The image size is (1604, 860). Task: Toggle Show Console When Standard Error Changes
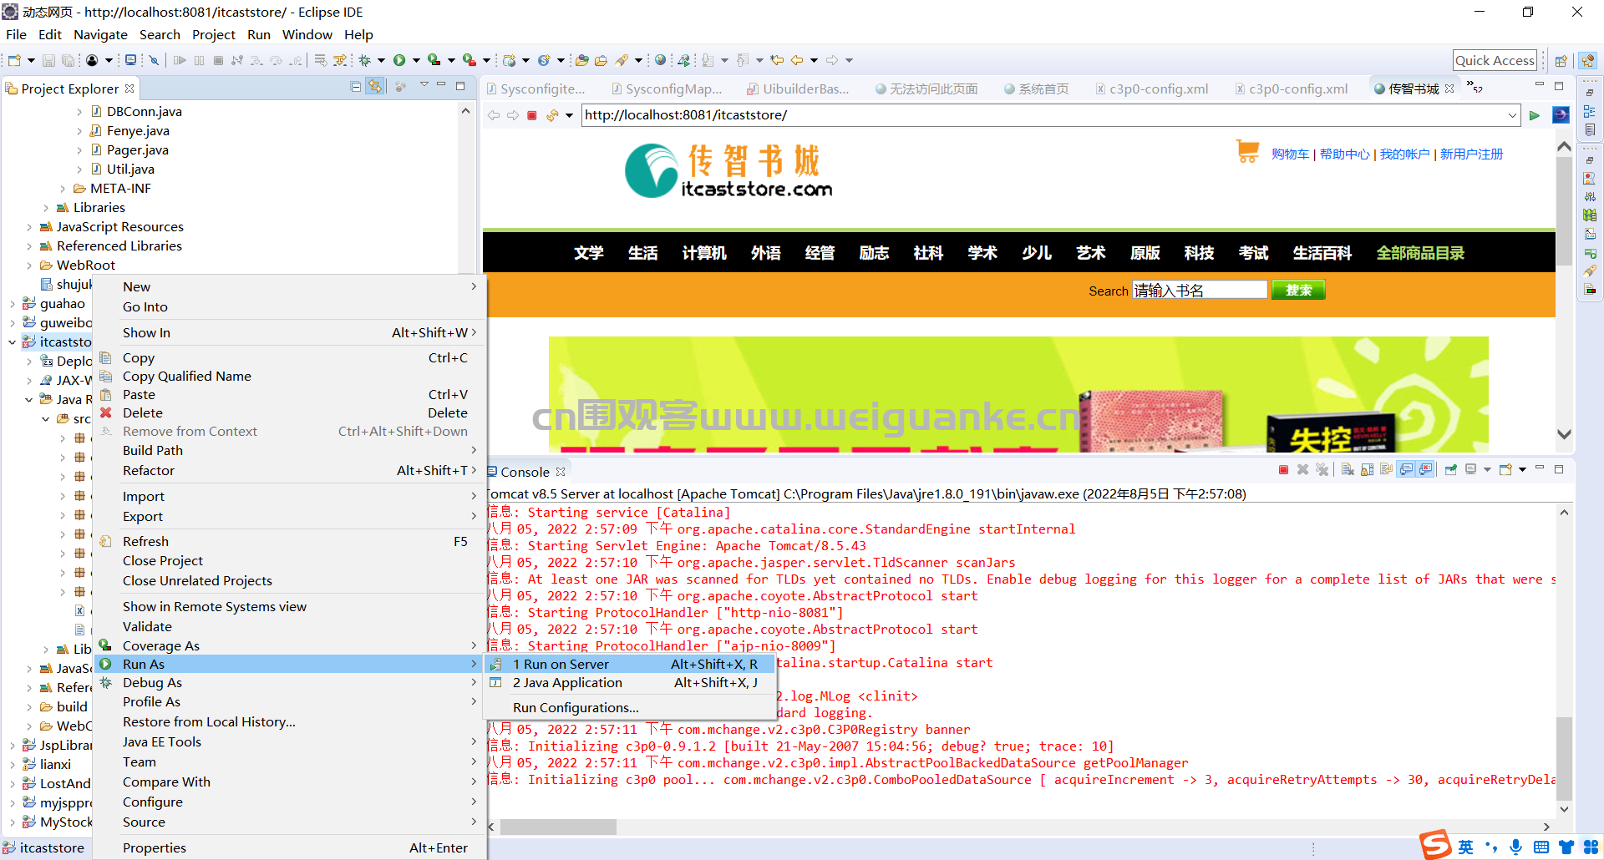1426,470
